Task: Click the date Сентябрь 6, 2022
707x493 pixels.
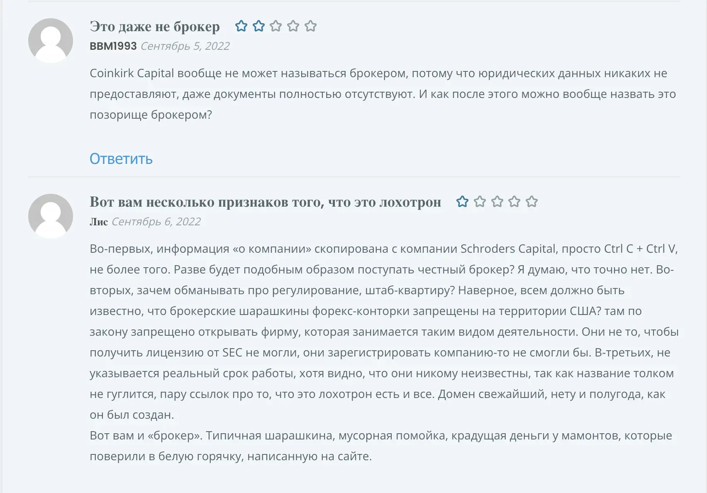Action: 156,222
